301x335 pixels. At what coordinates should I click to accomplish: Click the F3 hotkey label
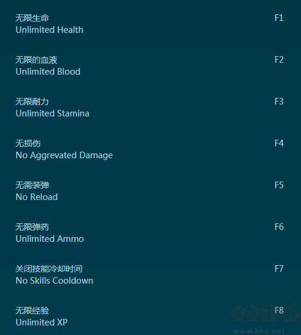[279, 102]
